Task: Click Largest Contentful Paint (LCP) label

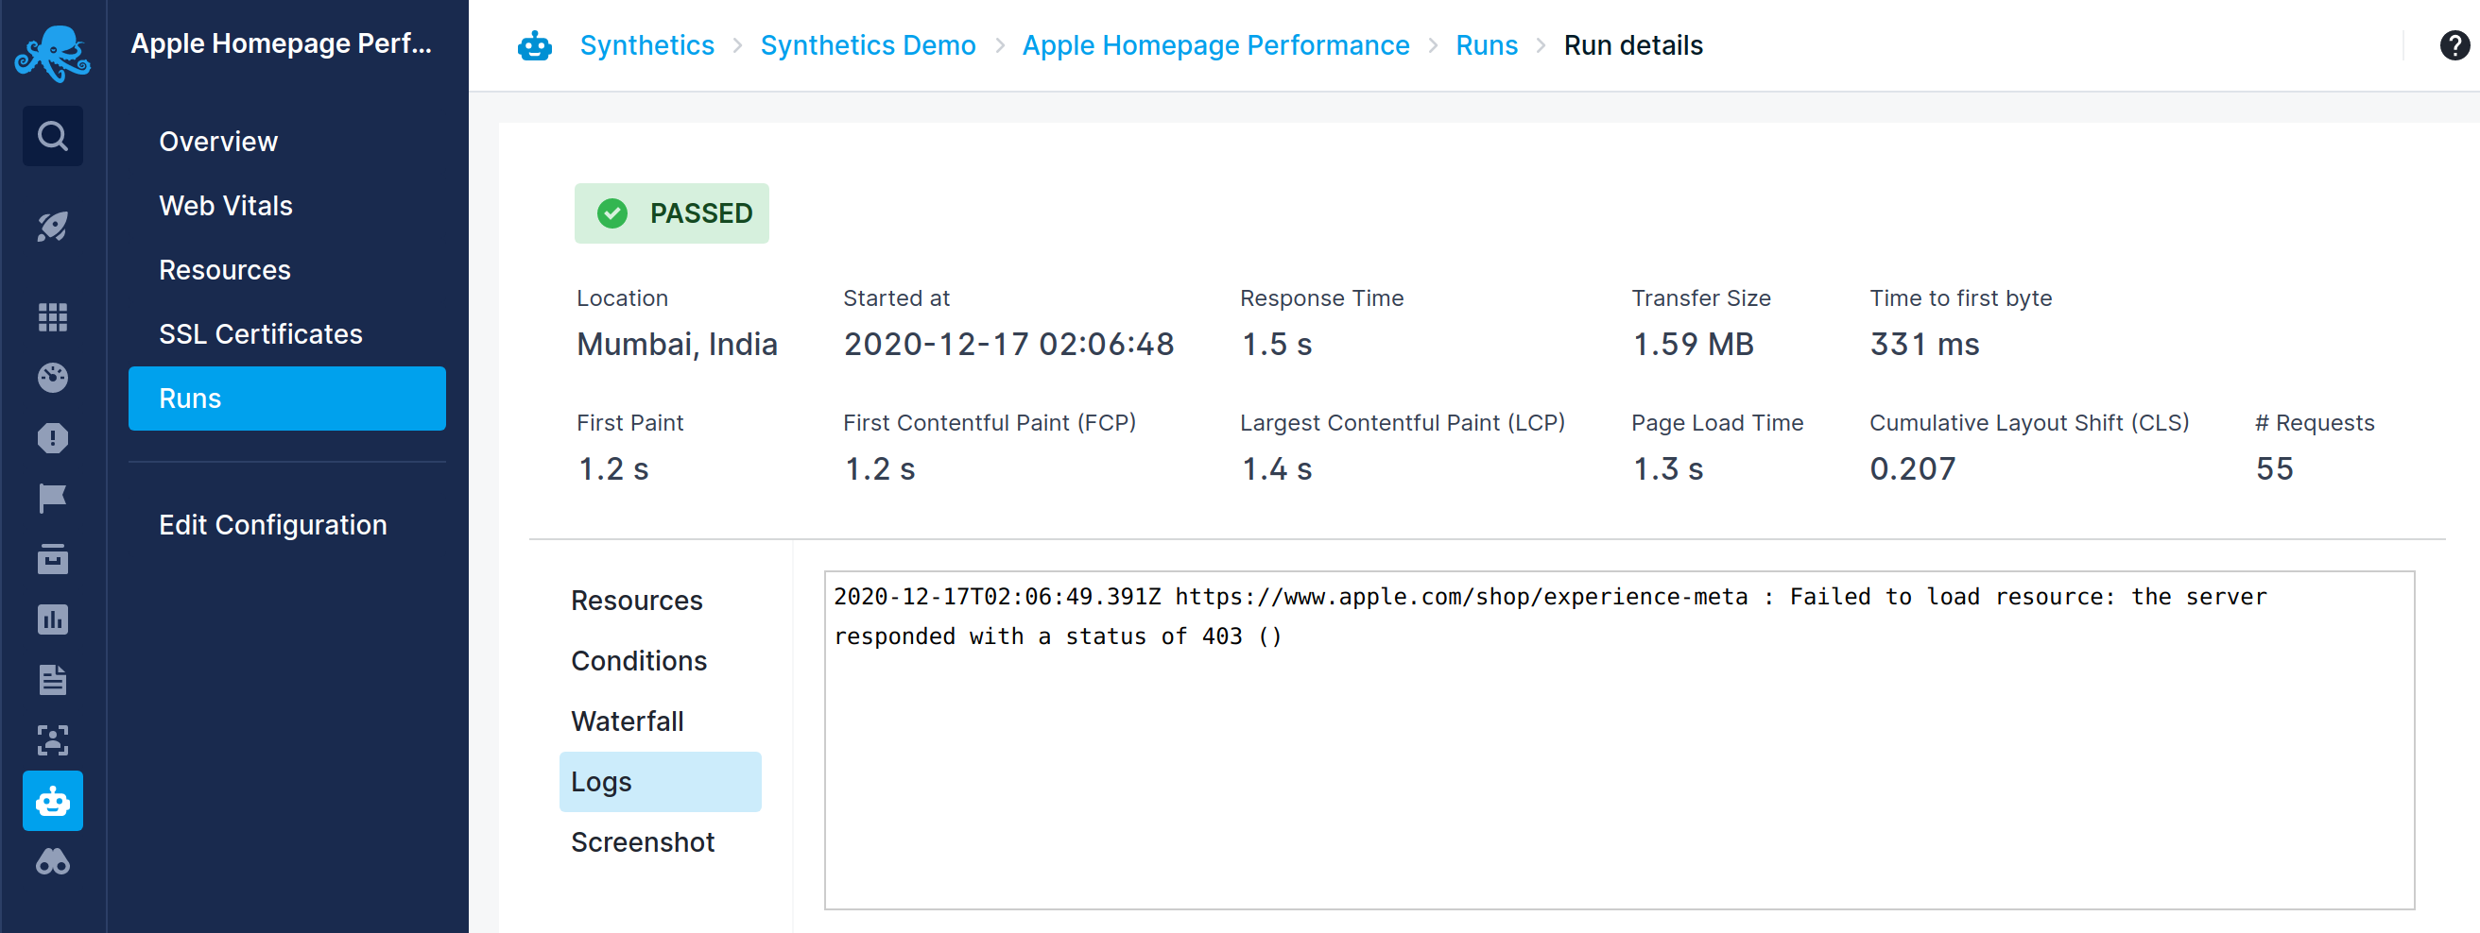Action: click(1402, 423)
